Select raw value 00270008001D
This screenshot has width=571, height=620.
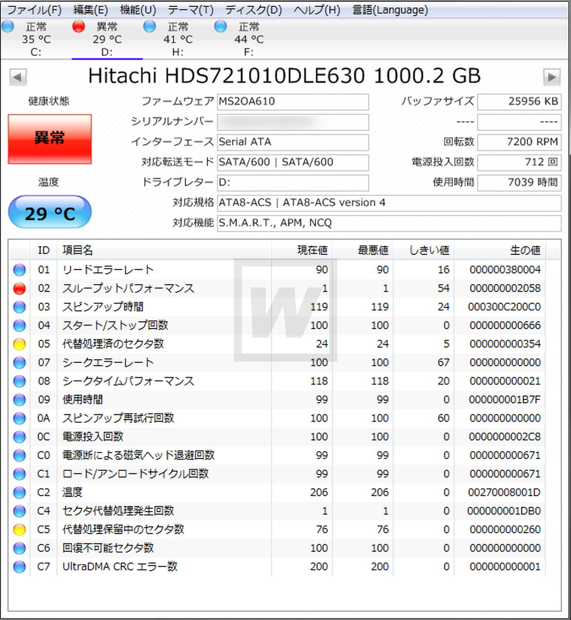coord(504,492)
